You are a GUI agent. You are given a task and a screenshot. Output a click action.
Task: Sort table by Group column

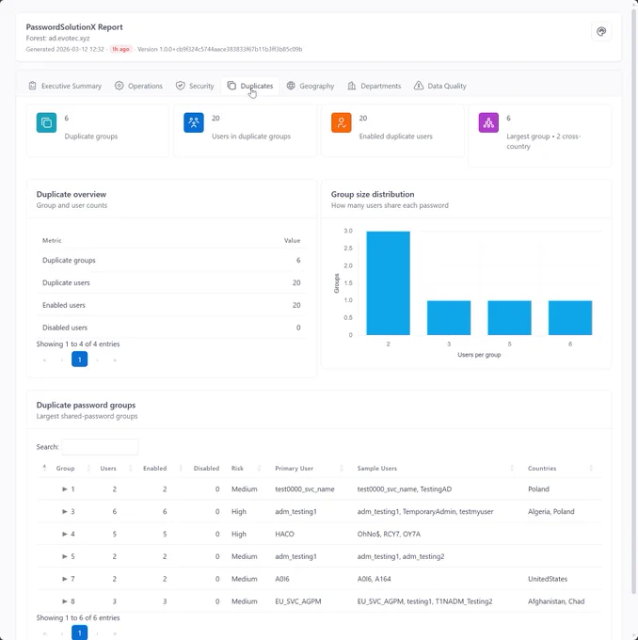pos(65,468)
